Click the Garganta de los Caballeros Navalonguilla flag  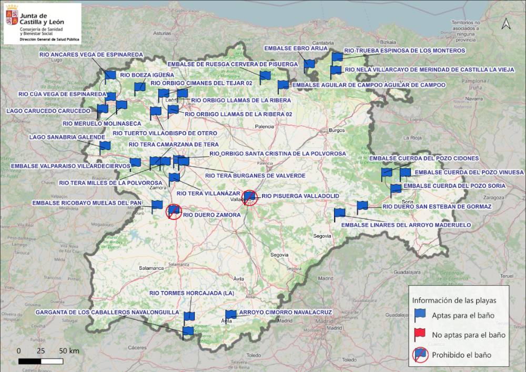pyautogui.click(x=188, y=333)
